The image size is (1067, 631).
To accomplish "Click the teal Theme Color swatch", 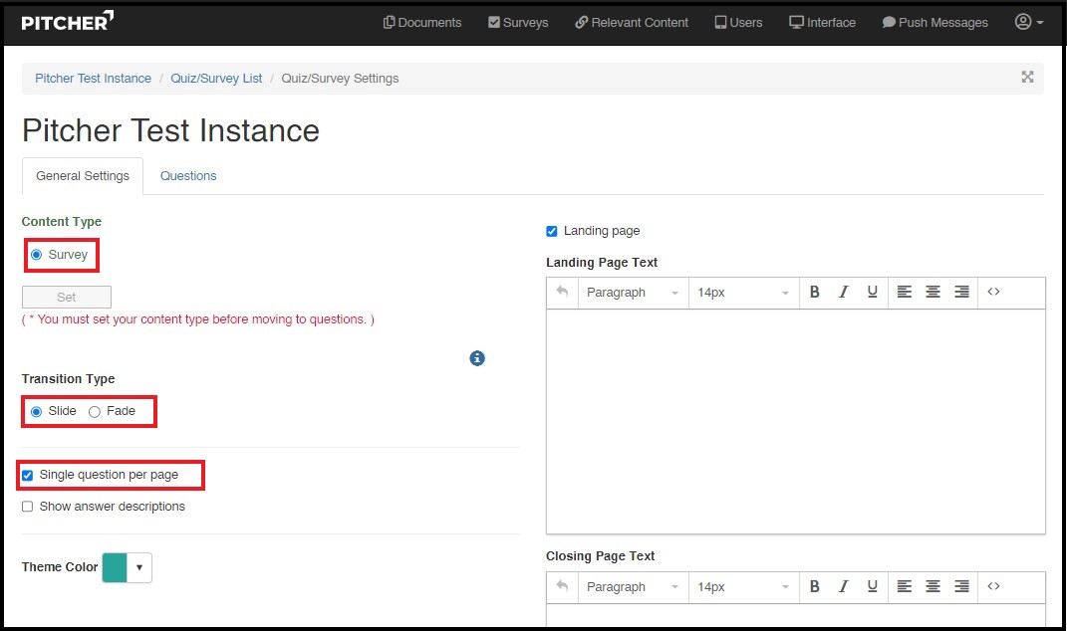I will tap(115, 567).
